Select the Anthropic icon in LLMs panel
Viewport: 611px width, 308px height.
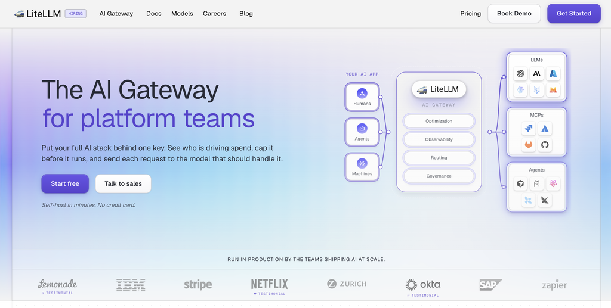pos(536,73)
